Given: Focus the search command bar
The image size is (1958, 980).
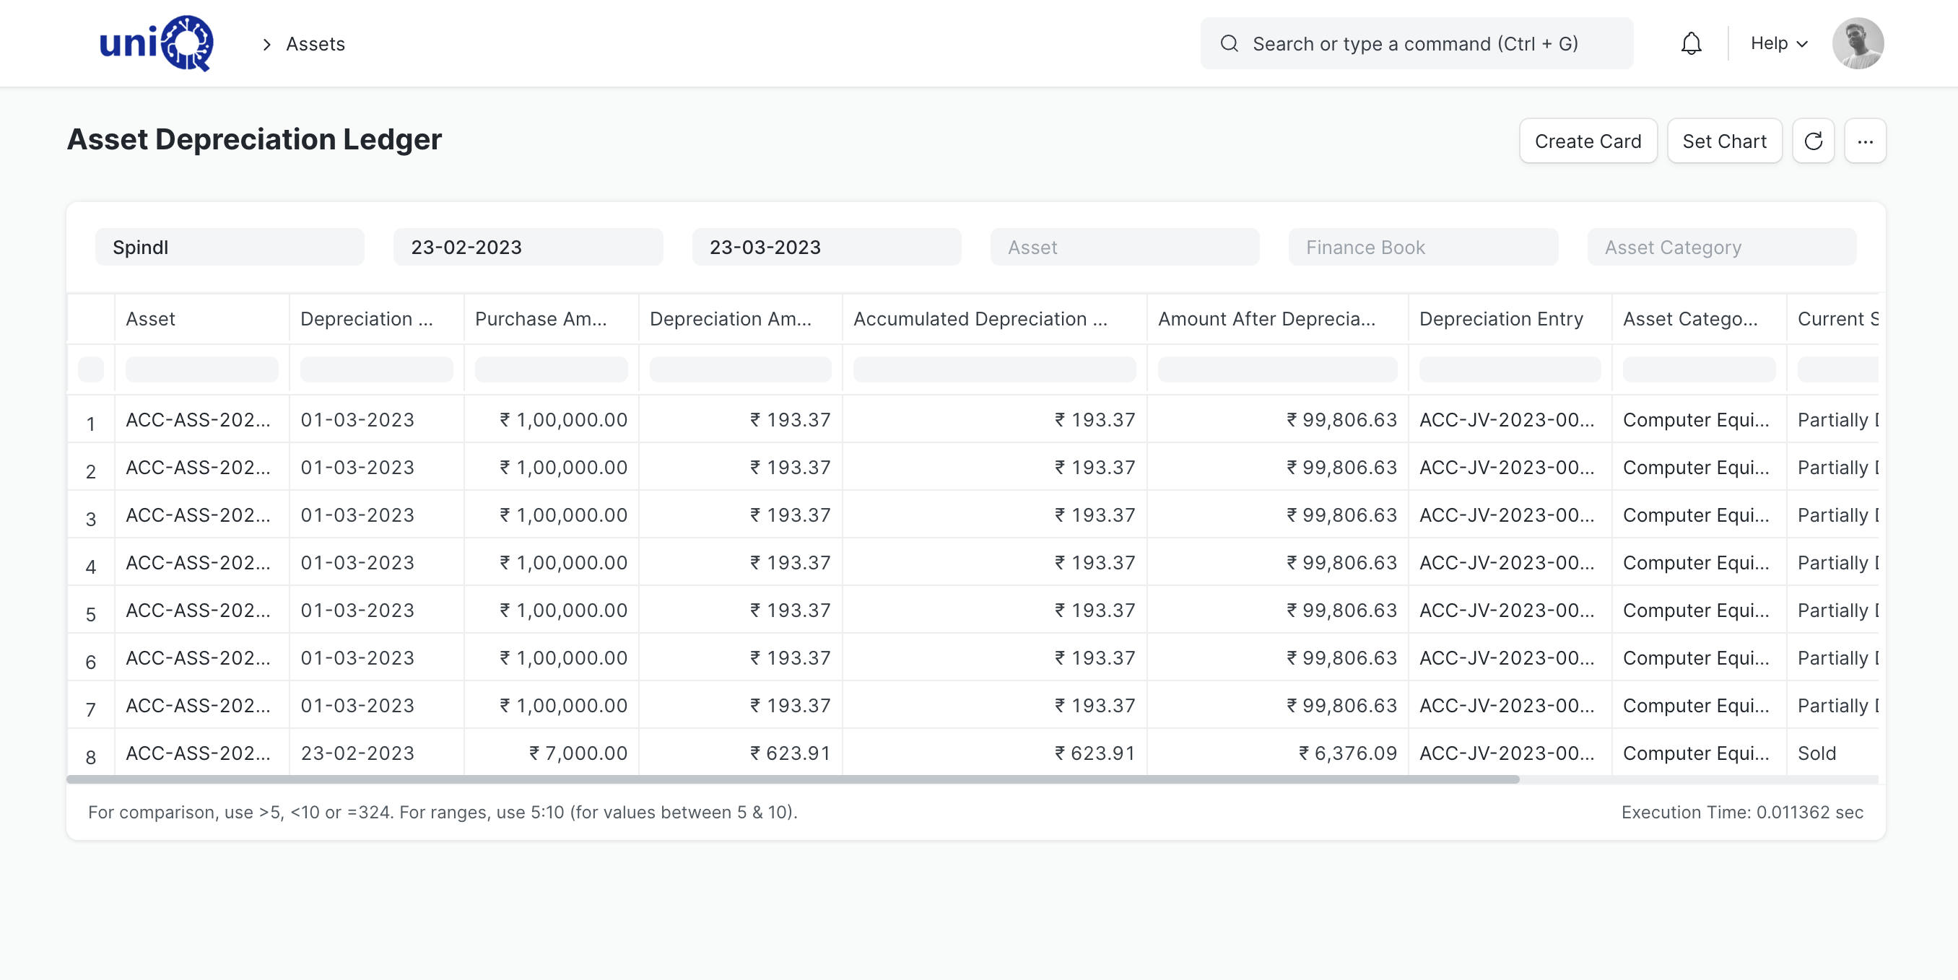Looking at the screenshot, I should click(1416, 44).
